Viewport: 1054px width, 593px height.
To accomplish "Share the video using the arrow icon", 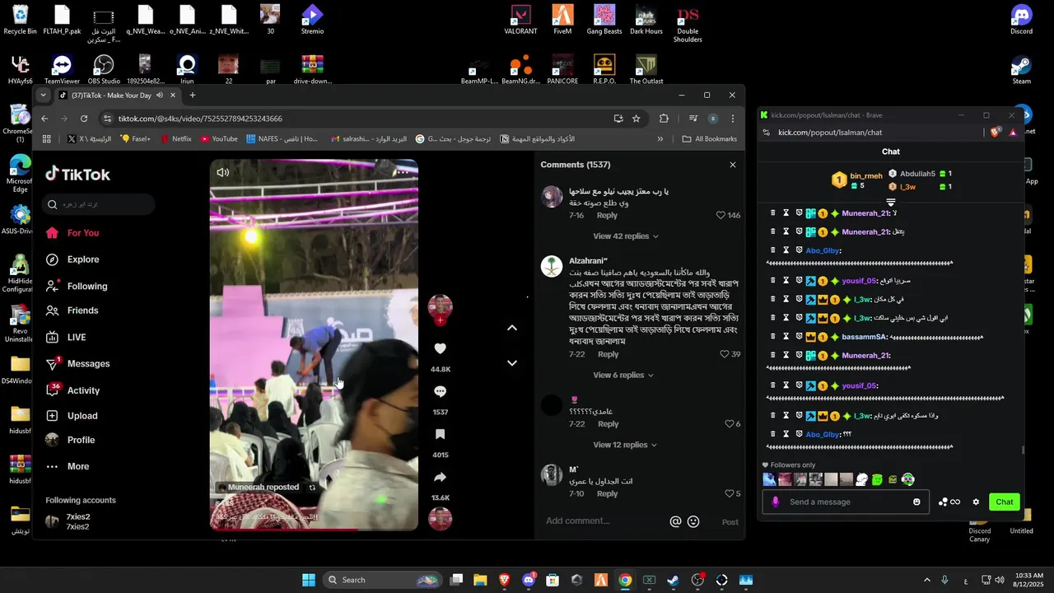I will [x=440, y=478].
